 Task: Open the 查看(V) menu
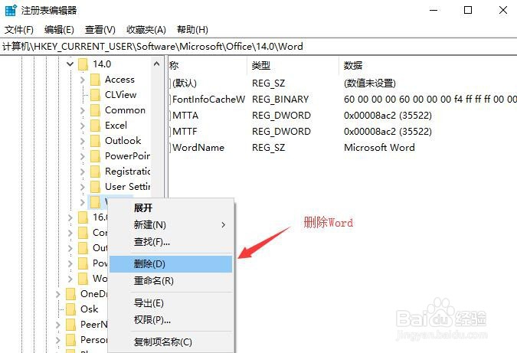click(x=100, y=30)
